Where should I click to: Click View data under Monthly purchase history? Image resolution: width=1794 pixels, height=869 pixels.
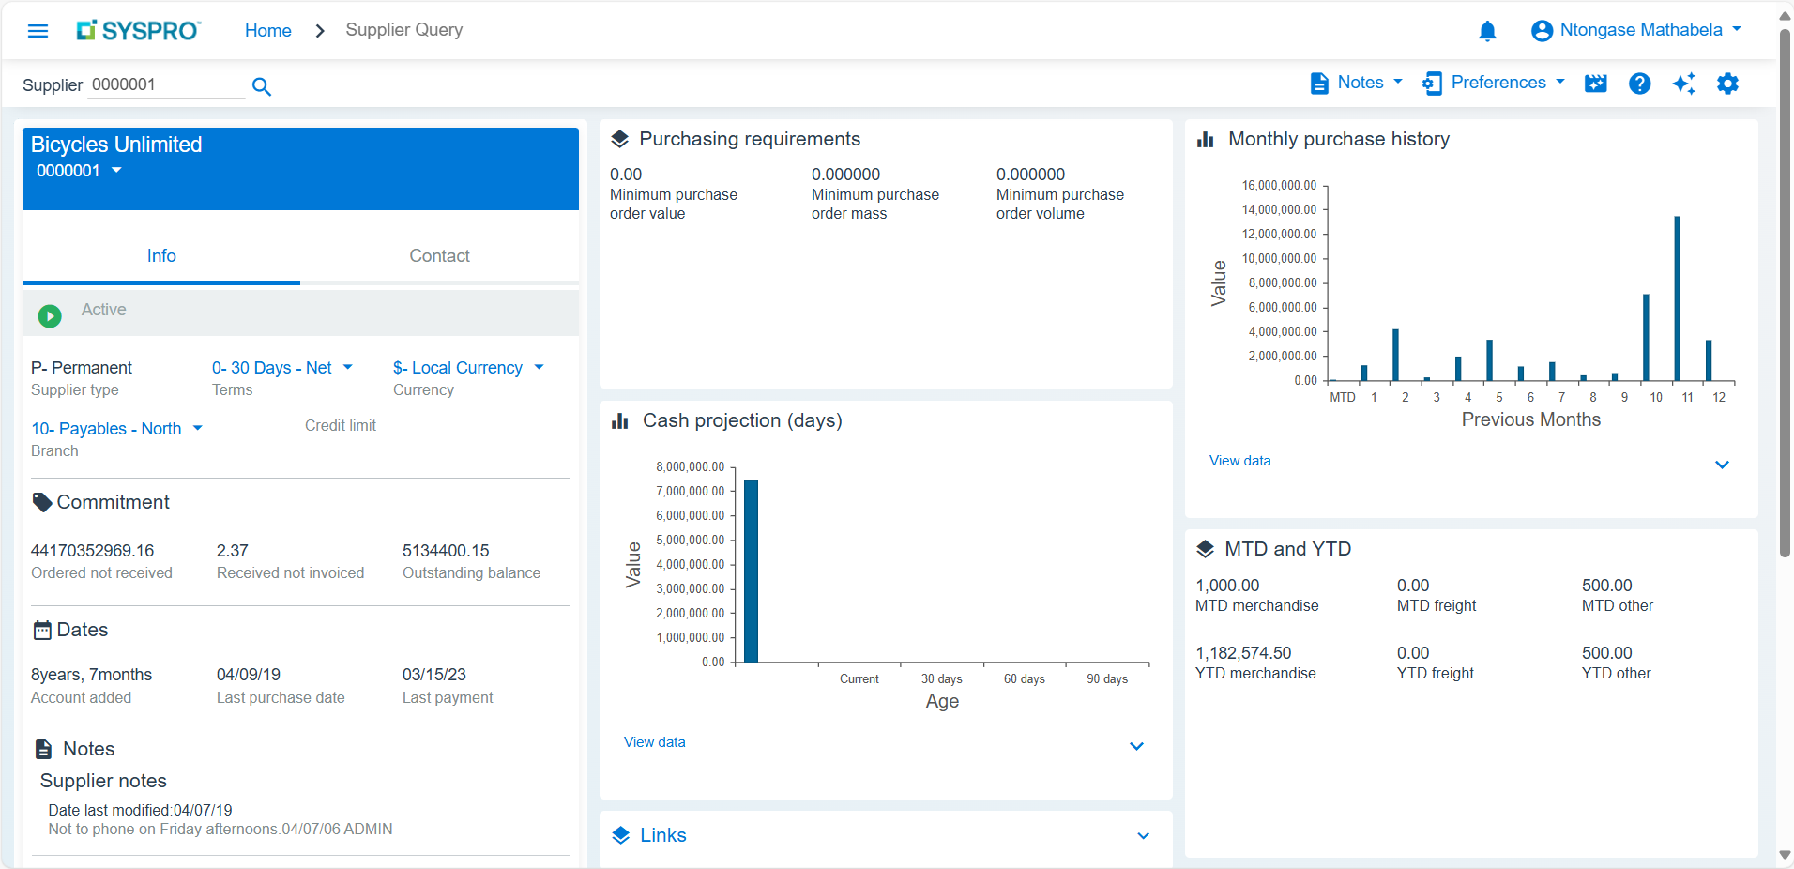click(x=1239, y=461)
